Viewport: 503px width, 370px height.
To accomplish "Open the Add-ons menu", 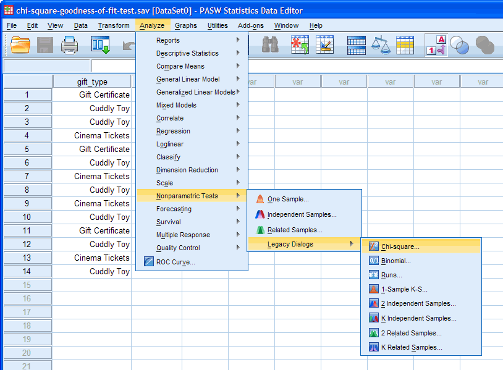I will 250,25.
